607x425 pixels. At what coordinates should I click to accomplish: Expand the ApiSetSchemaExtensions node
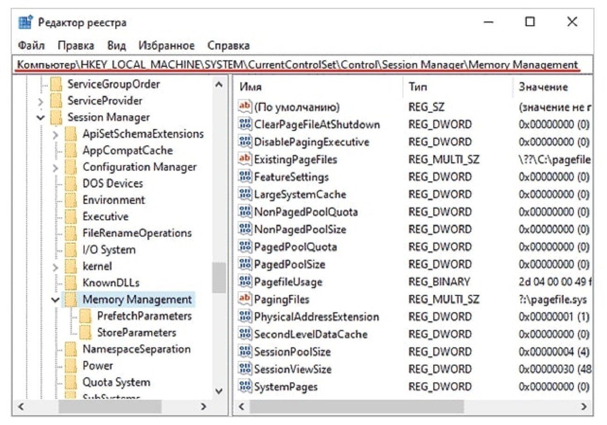pos(56,135)
